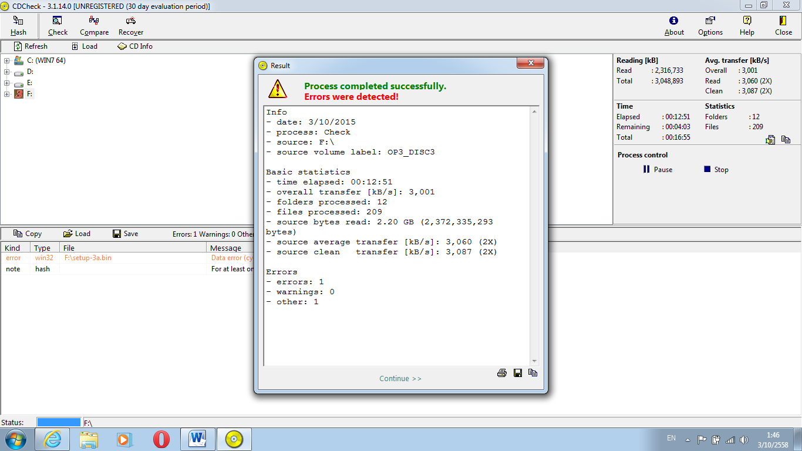802x451 pixels.
Task: Open the Recover tool
Action: point(131,21)
